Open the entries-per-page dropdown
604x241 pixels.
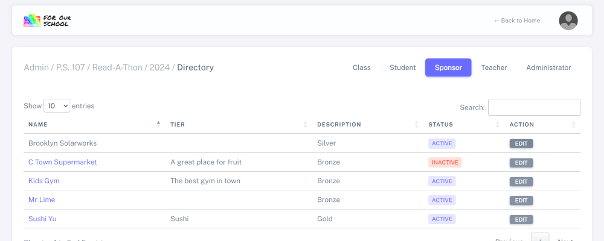pyautogui.click(x=57, y=105)
